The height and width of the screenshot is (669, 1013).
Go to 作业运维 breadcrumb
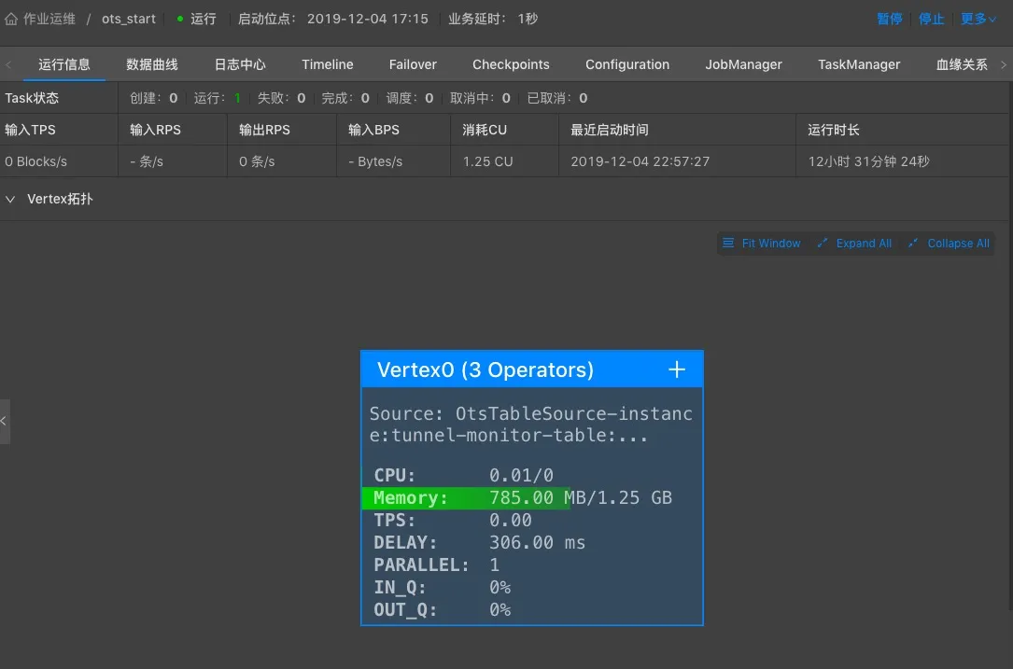tap(49, 19)
